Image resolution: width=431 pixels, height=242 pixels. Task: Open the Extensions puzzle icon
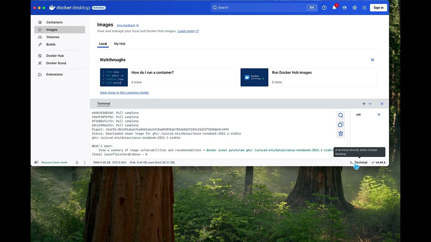pos(40,75)
